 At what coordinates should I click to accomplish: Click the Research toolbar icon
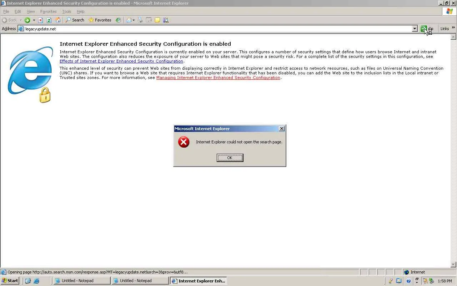166,20
